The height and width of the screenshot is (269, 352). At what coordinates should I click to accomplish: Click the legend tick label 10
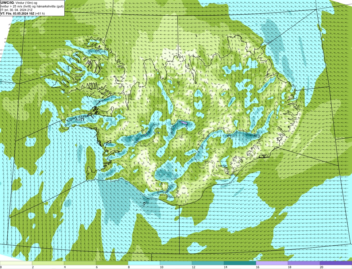(161, 267)
